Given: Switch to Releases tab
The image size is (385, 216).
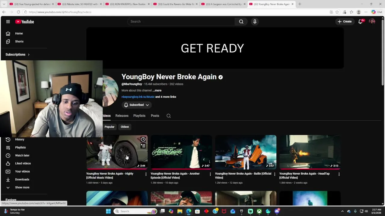Looking at the screenshot, I should point(122,116).
